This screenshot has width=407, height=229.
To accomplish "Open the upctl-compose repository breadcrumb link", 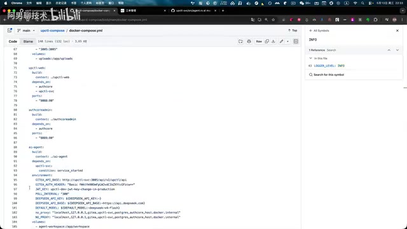I will click(x=52, y=31).
